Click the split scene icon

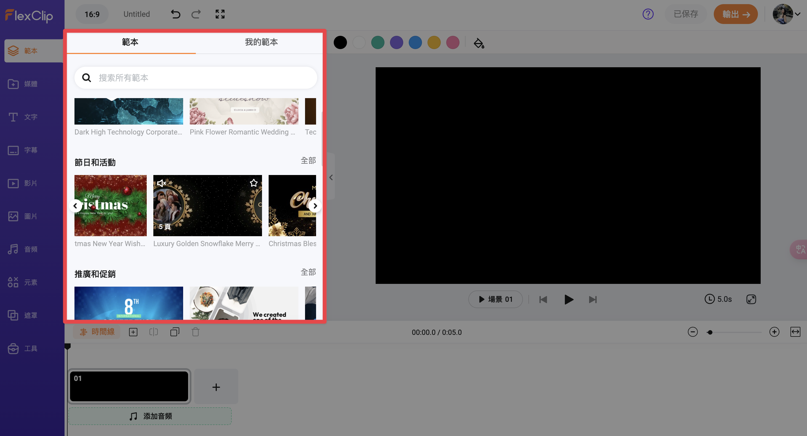[154, 332]
